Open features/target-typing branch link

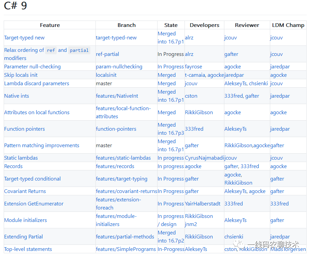coord(121,179)
